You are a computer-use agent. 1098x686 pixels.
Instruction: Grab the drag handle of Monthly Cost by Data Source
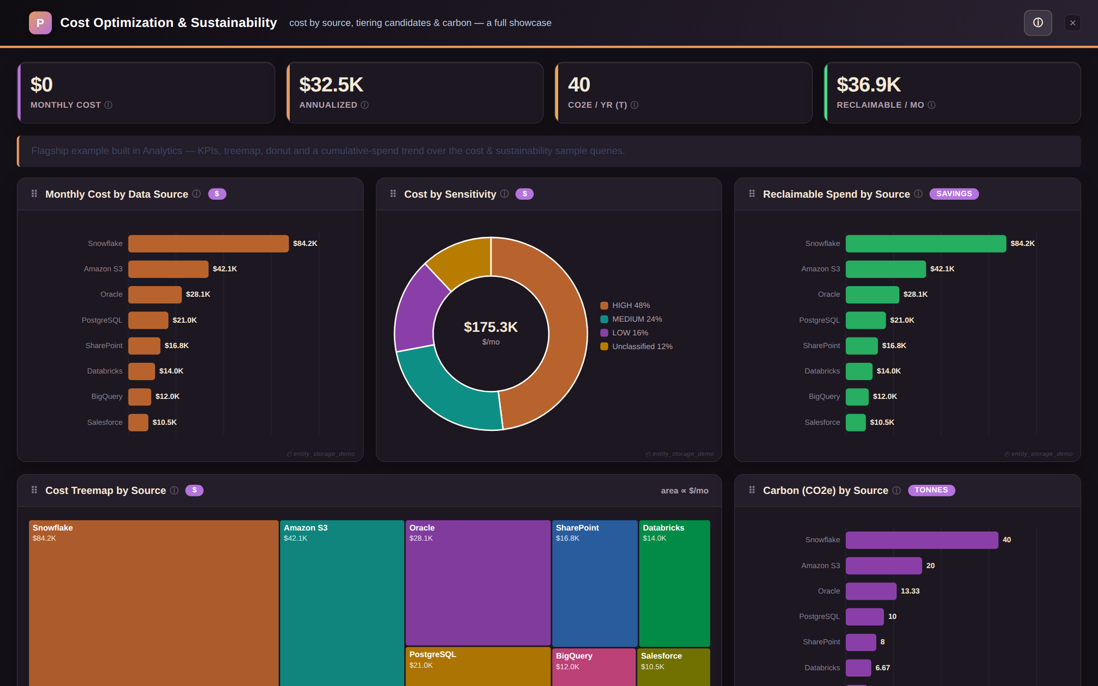tap(34, 194)
